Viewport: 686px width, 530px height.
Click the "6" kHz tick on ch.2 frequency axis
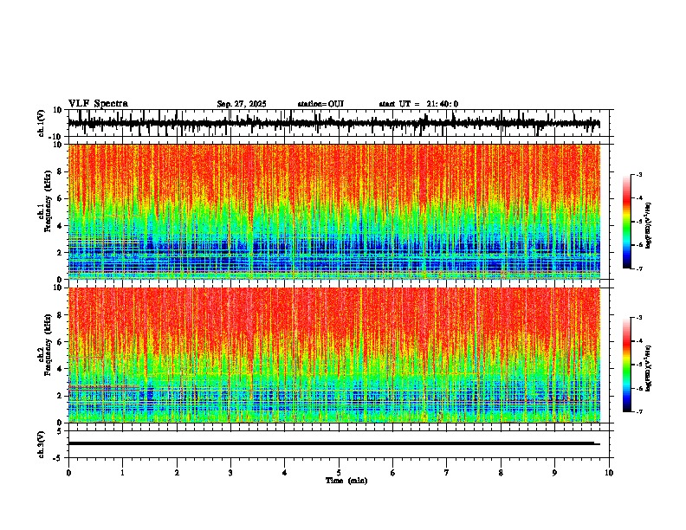coord(61,341)
